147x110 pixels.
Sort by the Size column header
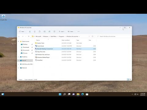tap(90, 40)
